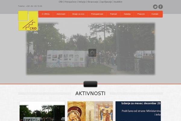Go to the Pristupačnost menu page
The height and width of the screenshot is (121, 181).
pyautogui.click(x=97, y=14)
